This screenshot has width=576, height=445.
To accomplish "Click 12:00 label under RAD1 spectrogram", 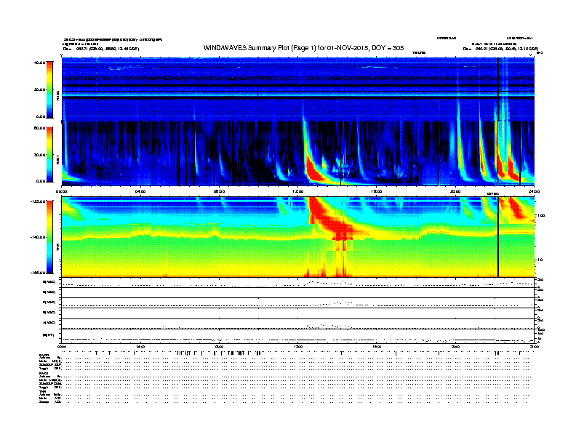I will tap(298, 191).
